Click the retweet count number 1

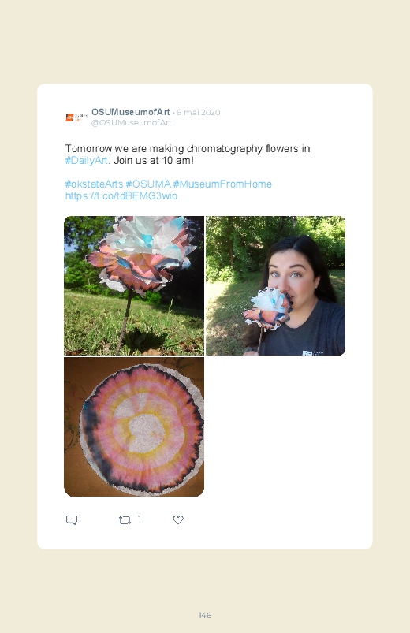click(x=140, y=519)
